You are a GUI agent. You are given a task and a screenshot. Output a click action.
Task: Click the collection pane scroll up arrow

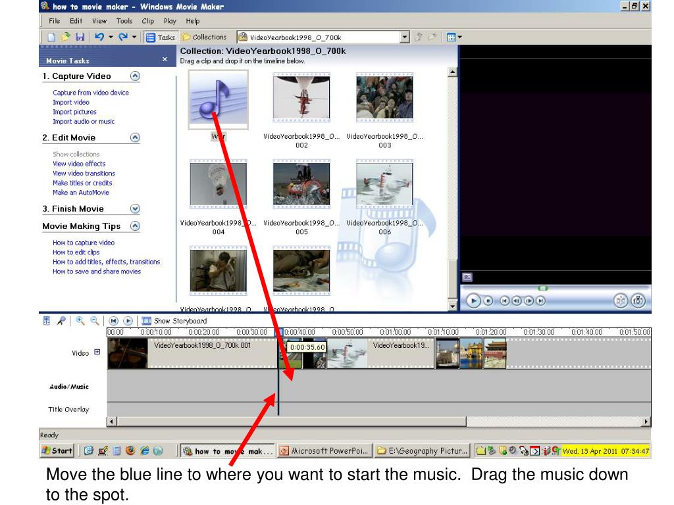(452, 72)
